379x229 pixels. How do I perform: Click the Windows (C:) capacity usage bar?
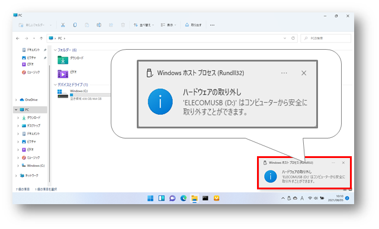[90, 95]
